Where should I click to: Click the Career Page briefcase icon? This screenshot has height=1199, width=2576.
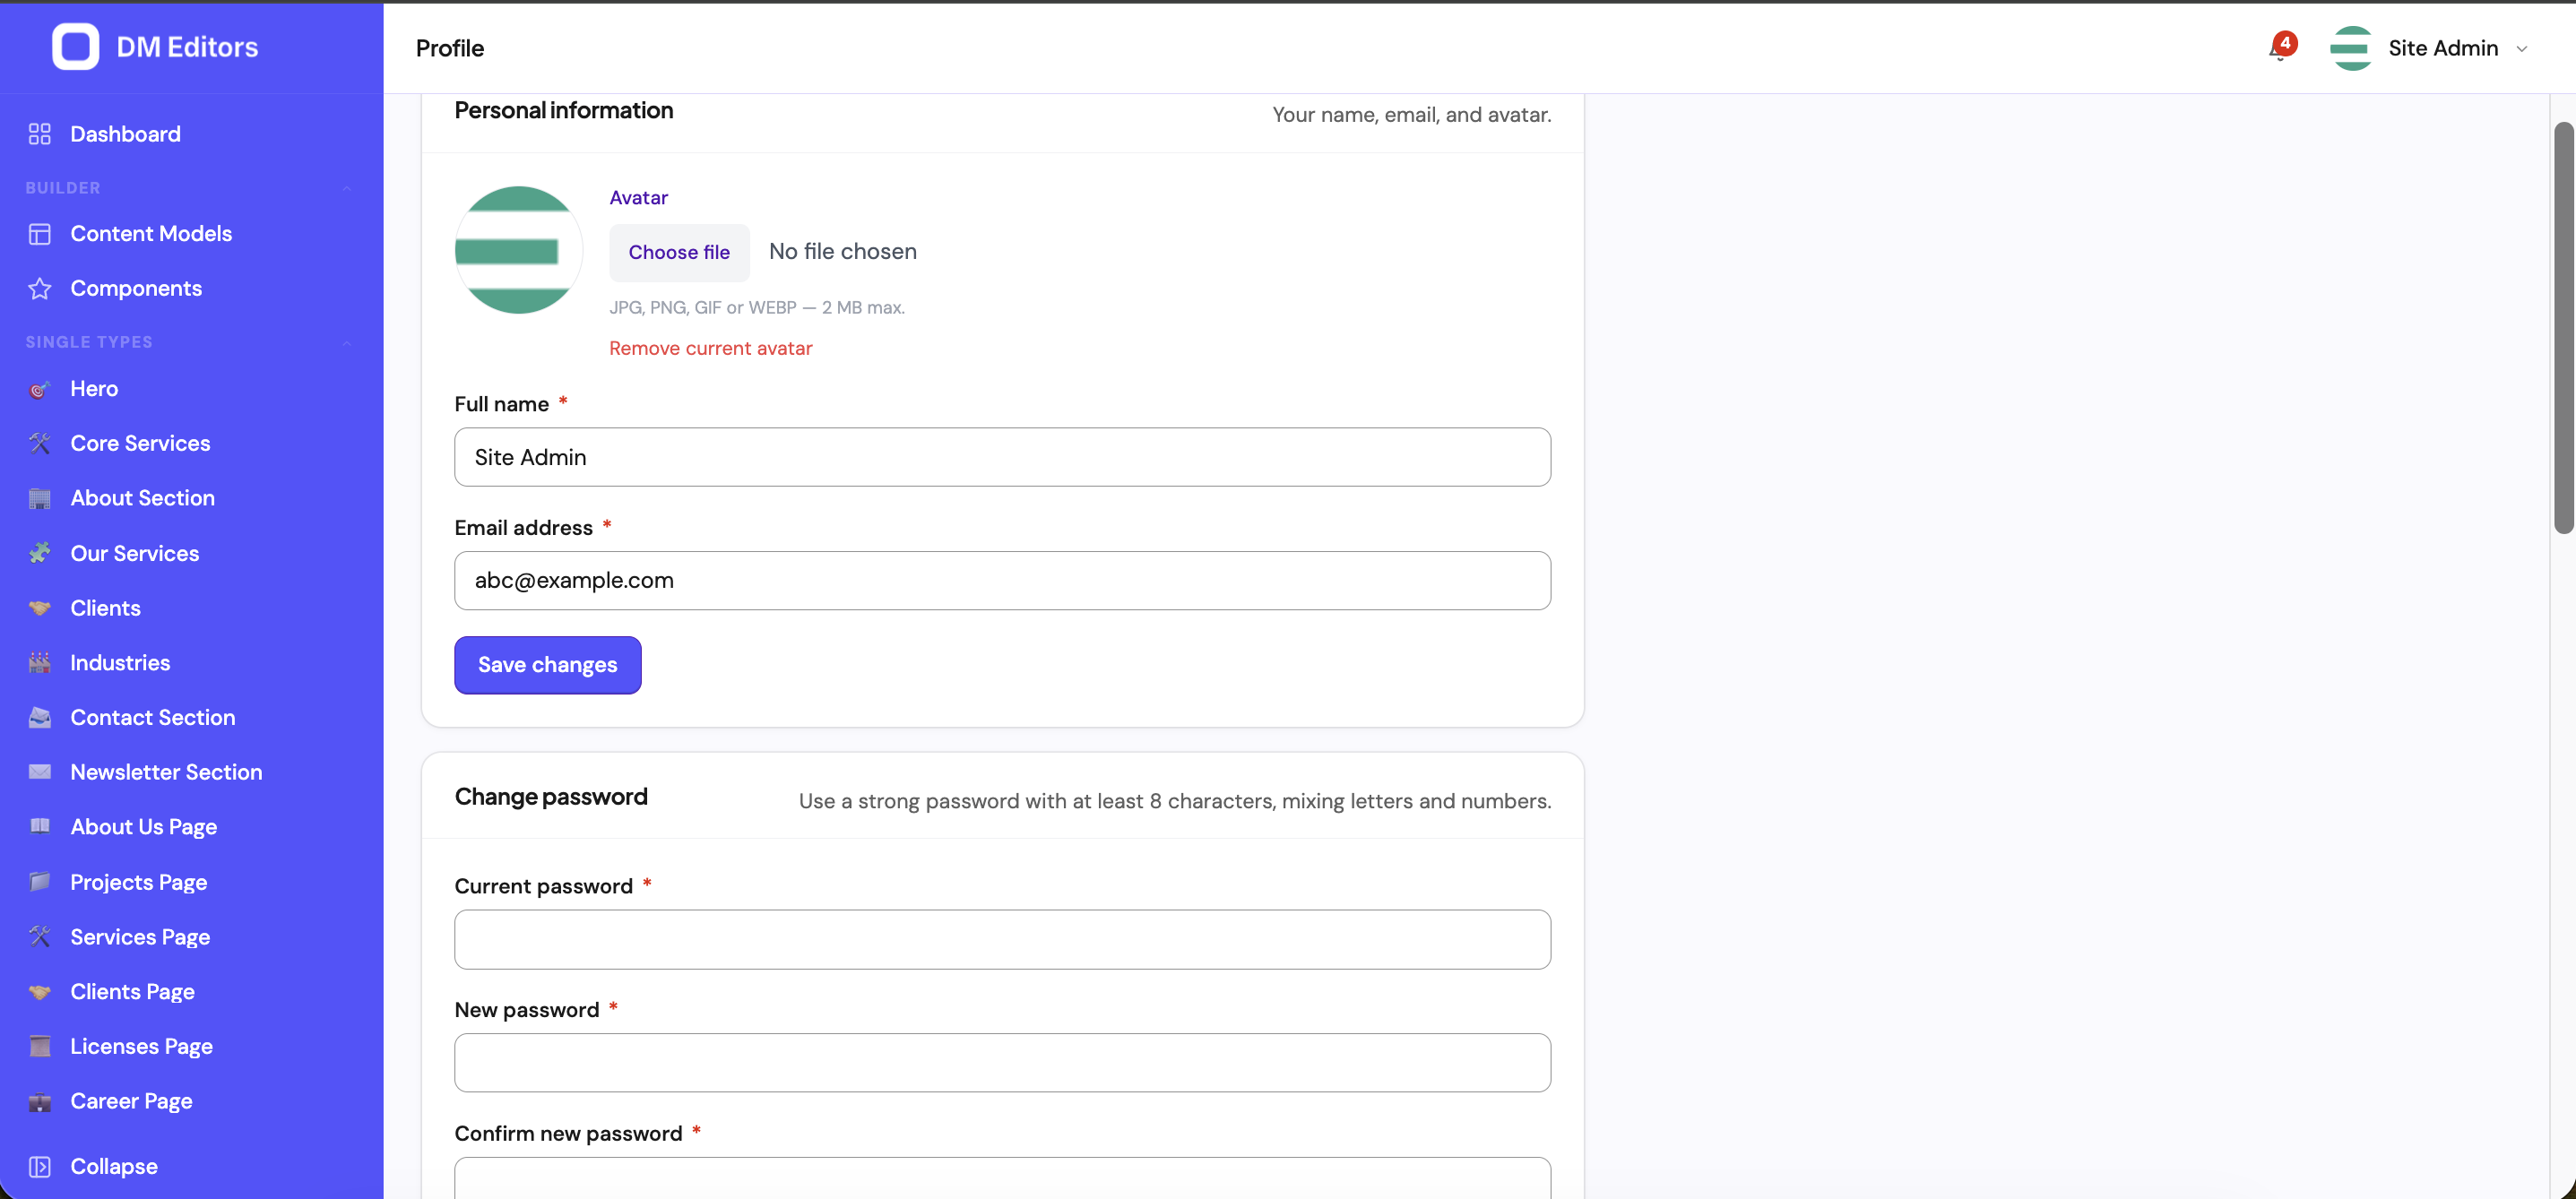40,1101
